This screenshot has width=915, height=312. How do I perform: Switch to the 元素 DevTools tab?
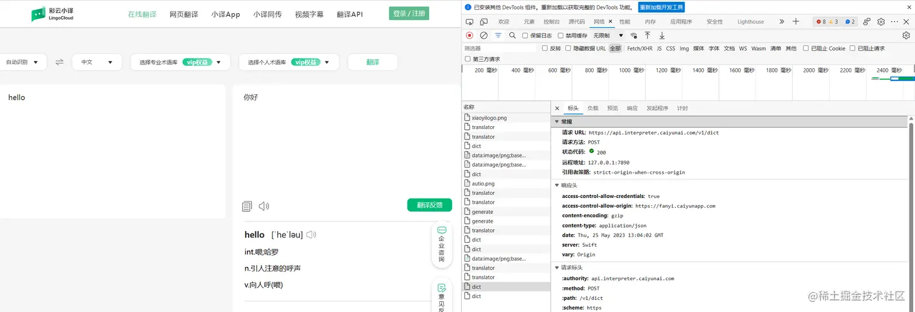(x=529, y=22)
